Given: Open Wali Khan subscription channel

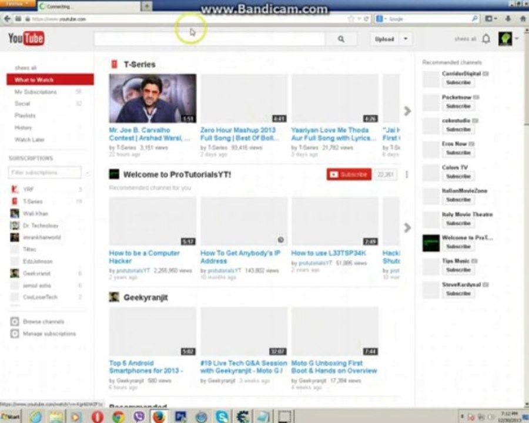Looking at the screenshot, I should 35,213.
